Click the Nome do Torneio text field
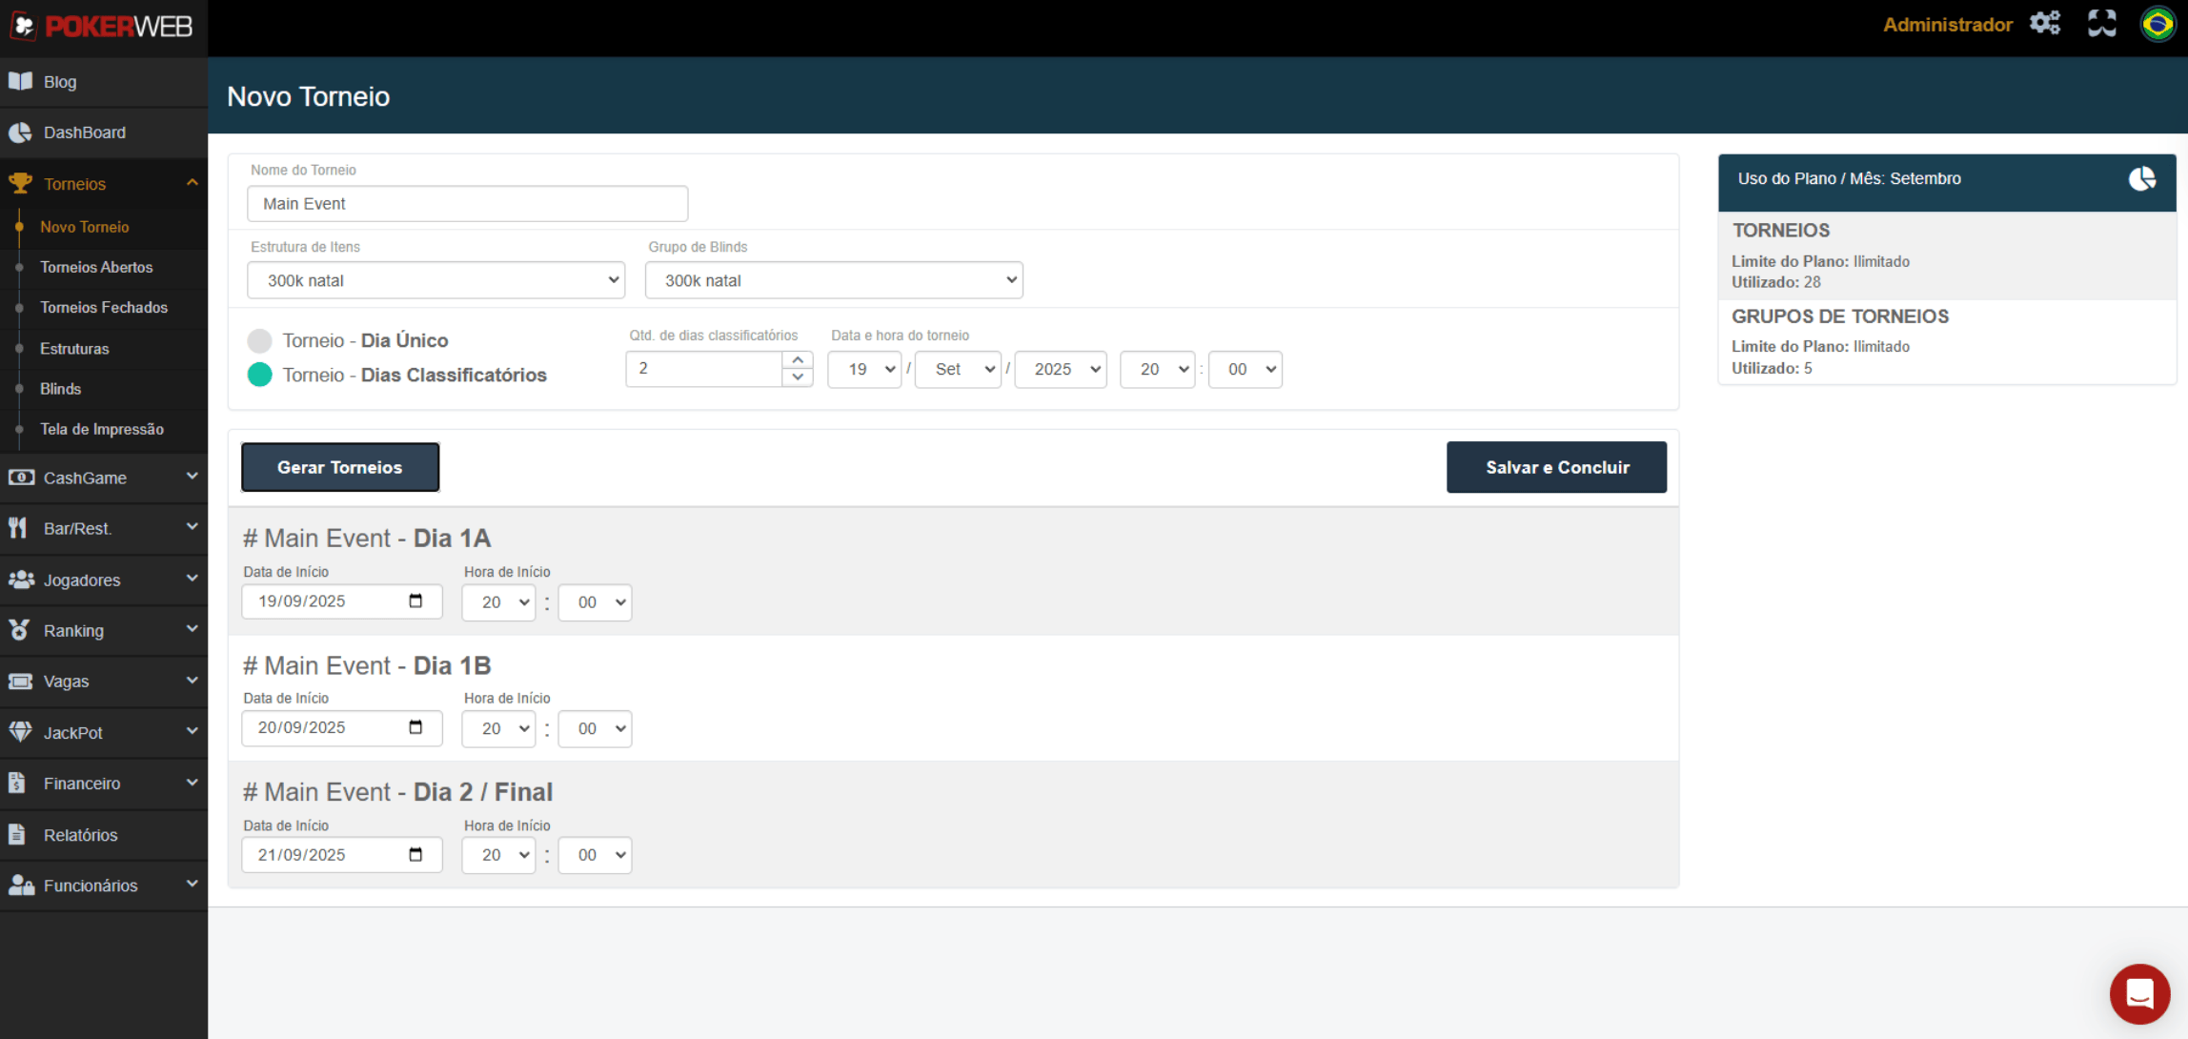 [467, 203]
